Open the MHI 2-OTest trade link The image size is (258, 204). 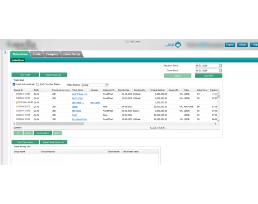(x=77, y=98)
